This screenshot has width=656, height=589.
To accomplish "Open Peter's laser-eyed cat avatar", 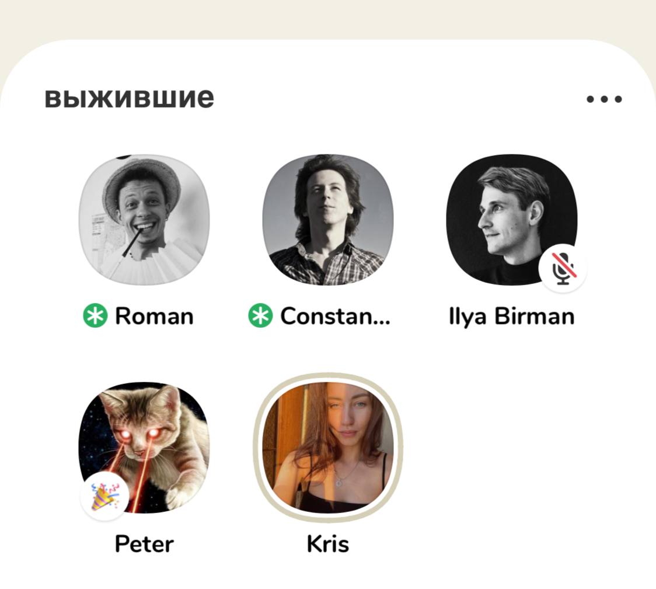I will click(x=144, y=448).
